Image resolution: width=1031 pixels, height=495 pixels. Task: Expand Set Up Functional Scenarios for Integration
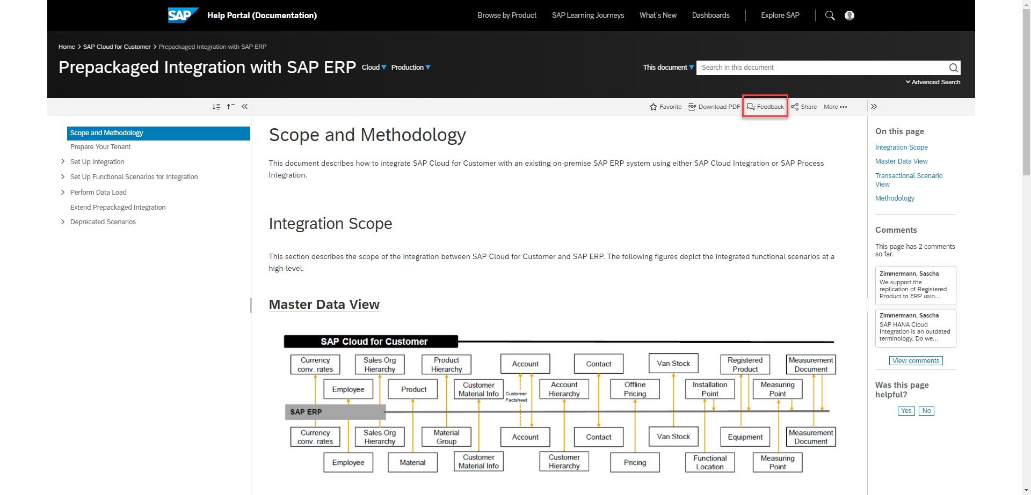[63, 176]
